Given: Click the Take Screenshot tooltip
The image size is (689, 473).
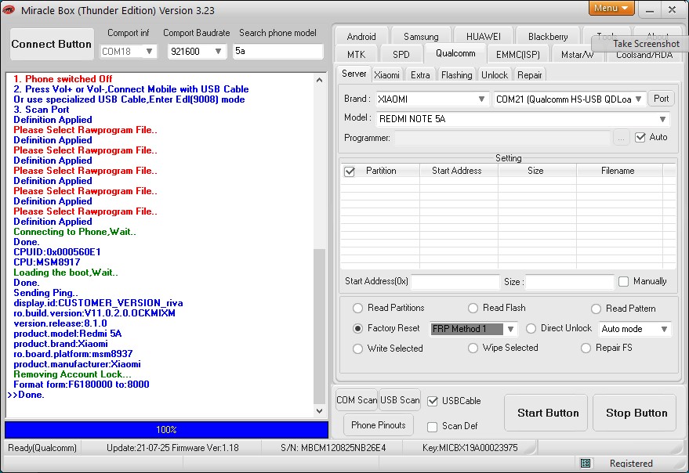Looking at the screenshot, I should [640, 44].
